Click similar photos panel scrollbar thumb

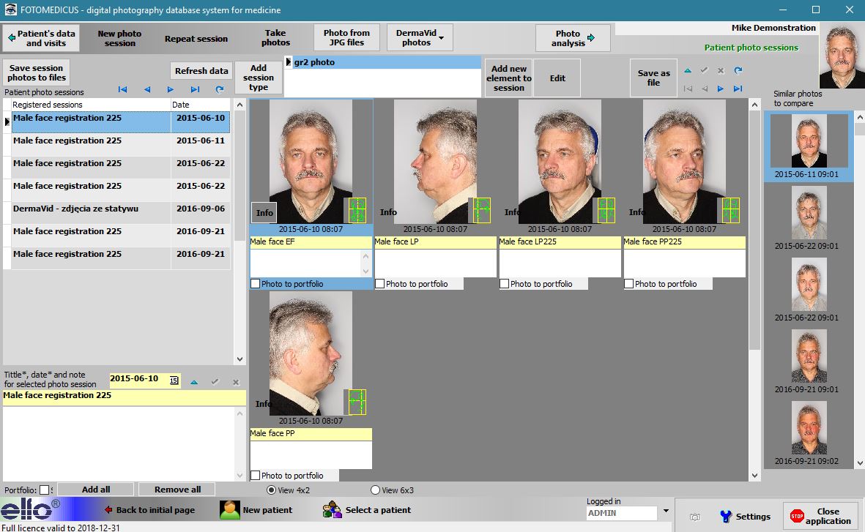pos(859,129)
